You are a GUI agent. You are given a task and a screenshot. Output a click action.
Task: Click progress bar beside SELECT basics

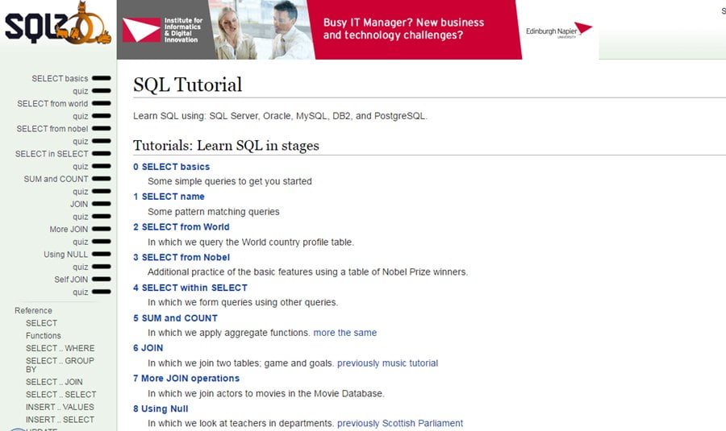(102, 79)
